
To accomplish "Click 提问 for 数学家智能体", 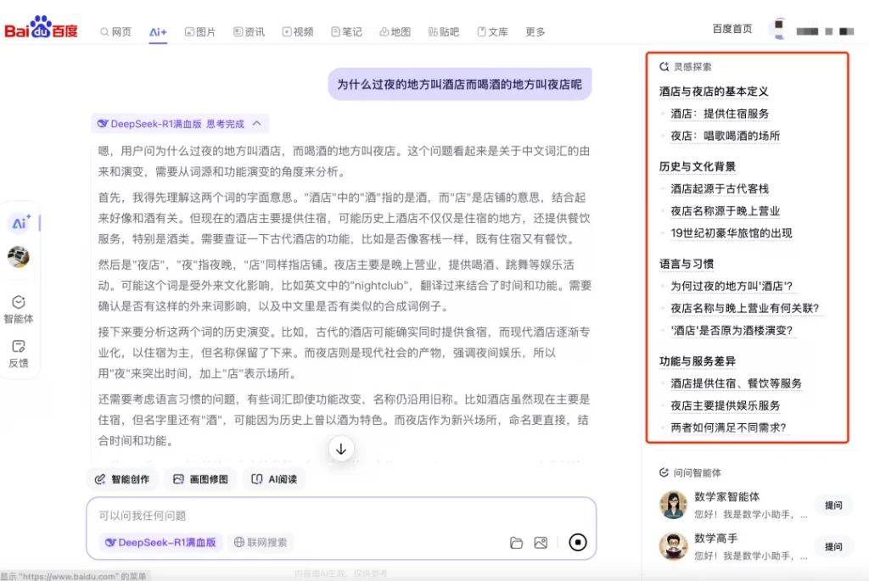I will point(833,506).
